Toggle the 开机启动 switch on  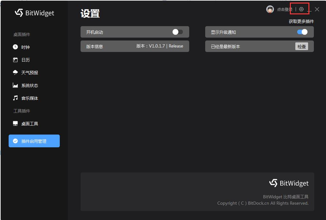178,32
